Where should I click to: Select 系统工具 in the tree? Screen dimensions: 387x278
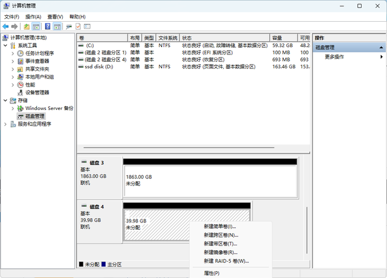27,45
